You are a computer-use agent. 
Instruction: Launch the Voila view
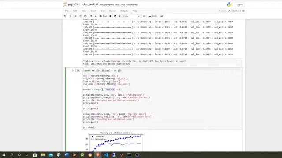153,16
